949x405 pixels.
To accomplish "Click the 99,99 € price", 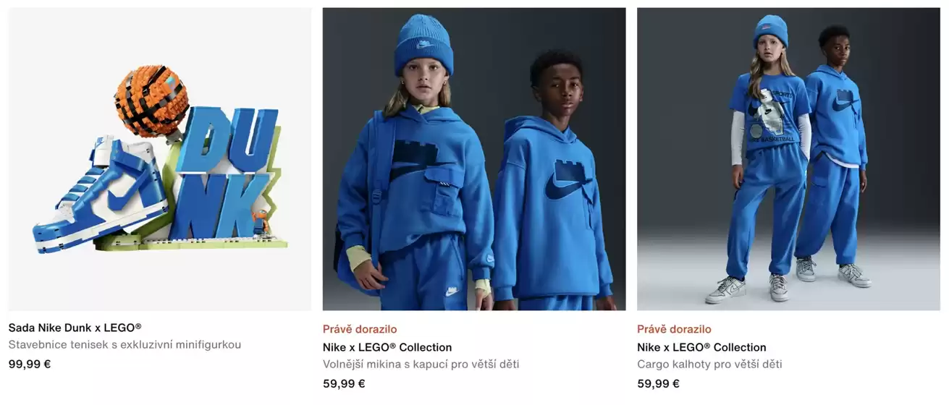I will coord(30,364).
